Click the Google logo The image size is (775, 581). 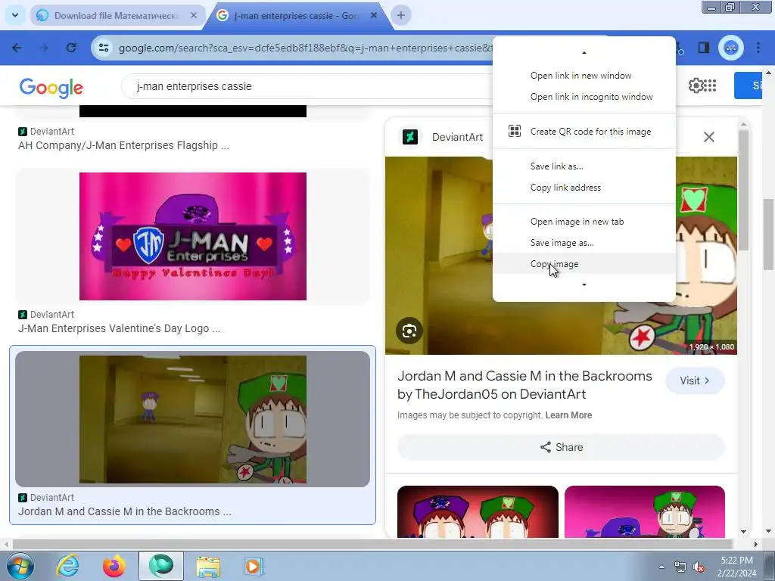[x=51, y=88]
